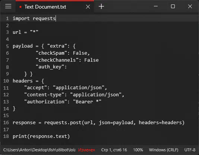The height and width of the screenshot is (155, 199).
Task: Open the 100% zoom level selector
Action: click(138, 150)
